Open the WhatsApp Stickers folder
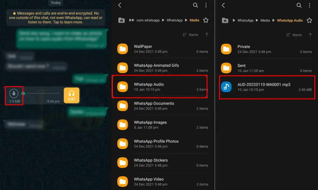This screenshot has width=318, height=190. (163, 162)
